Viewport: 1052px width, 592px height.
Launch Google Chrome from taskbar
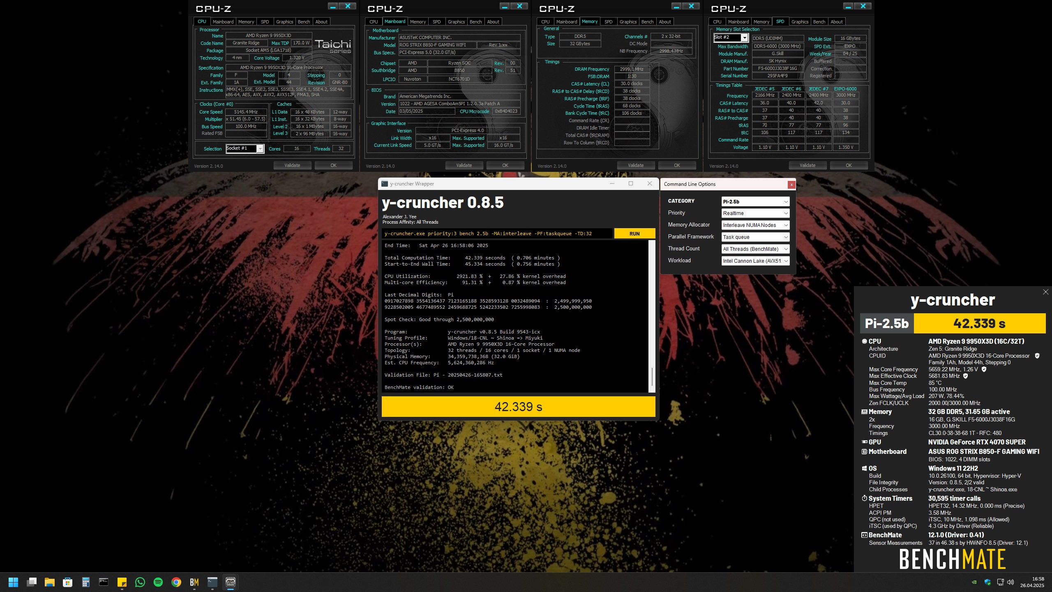[176, 582]
